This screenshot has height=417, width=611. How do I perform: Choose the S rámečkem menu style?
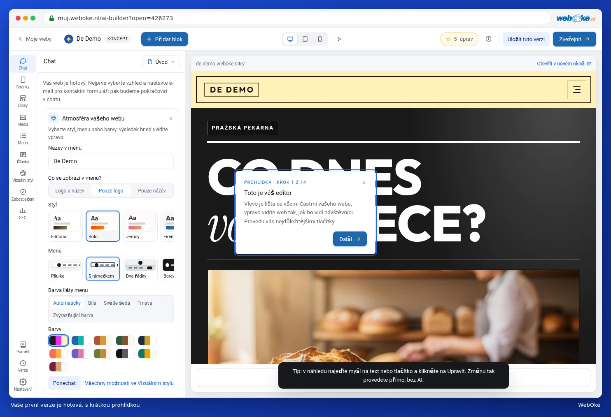pos(103,269)
